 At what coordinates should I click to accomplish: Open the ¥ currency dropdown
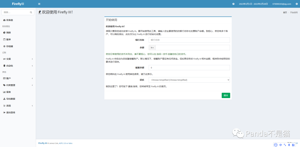pos(152,48)
